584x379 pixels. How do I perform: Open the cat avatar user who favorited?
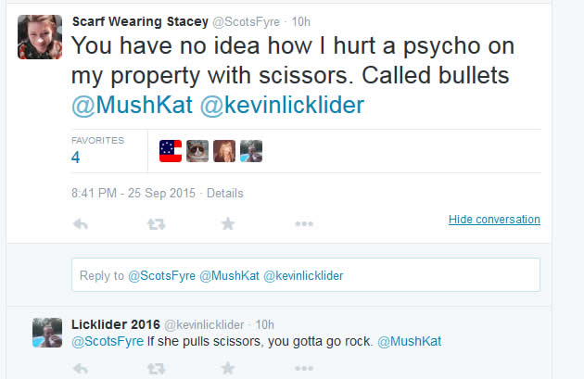[x=197, y=151]
